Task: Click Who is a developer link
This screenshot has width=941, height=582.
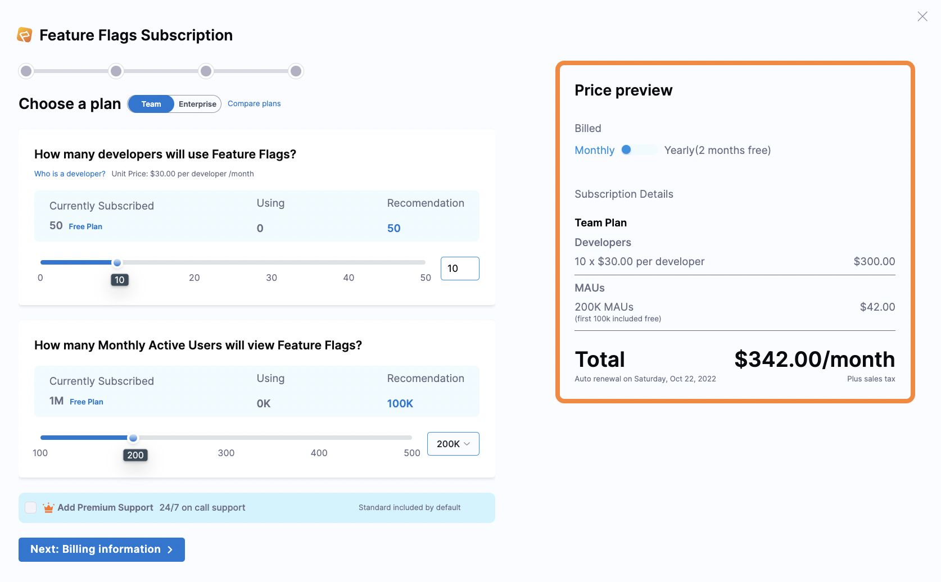Action: 69,174
